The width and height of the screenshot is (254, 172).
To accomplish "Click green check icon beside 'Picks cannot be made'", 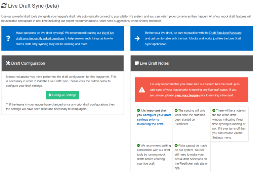I will click(176, 145).
